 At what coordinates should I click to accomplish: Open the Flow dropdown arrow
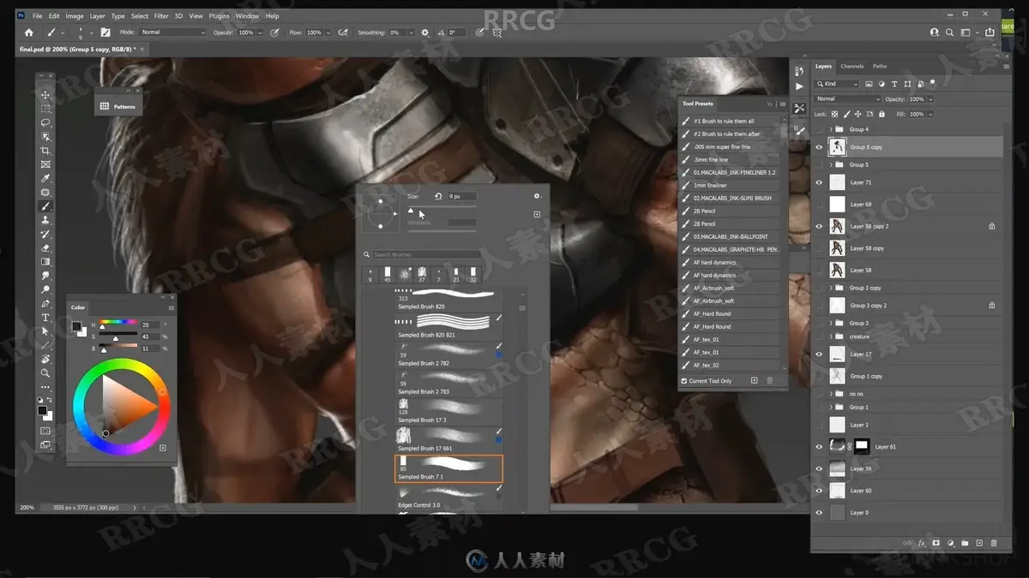point(328,33)
